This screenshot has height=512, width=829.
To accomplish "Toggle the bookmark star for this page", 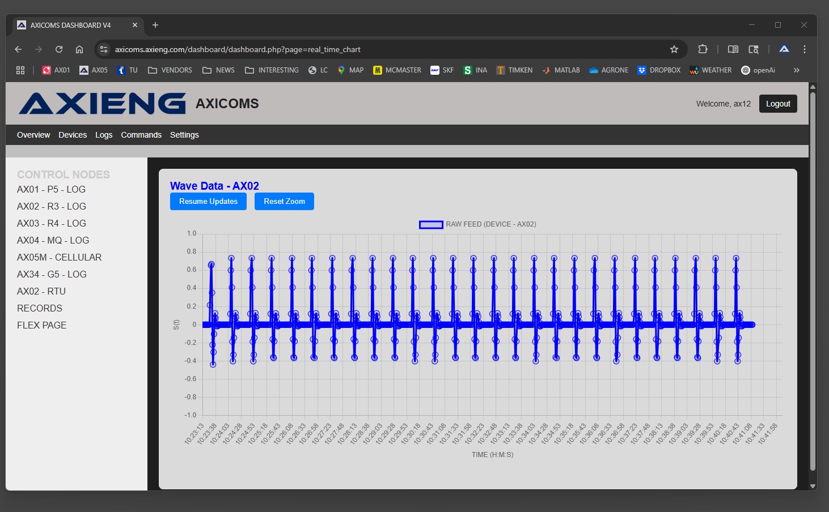I will tap(674, 49).
